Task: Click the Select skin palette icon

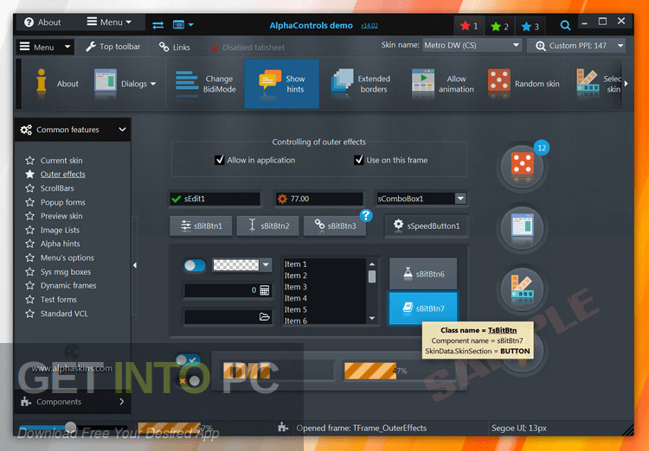Action: tap(588, 80)
